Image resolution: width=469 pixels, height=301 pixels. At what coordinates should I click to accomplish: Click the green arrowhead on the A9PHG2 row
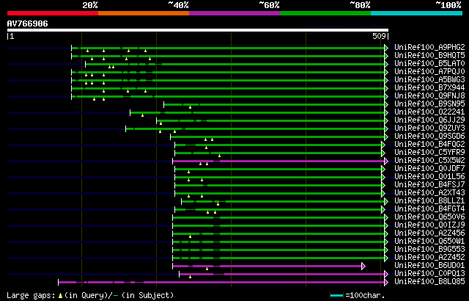tap(386, 48)
